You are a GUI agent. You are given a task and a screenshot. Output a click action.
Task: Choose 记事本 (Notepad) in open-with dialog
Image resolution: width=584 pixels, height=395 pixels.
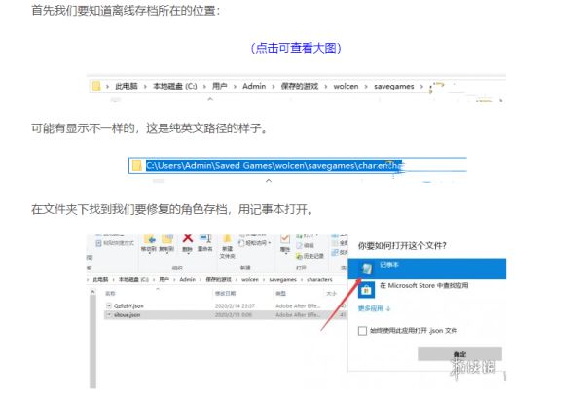click(427, 269)
